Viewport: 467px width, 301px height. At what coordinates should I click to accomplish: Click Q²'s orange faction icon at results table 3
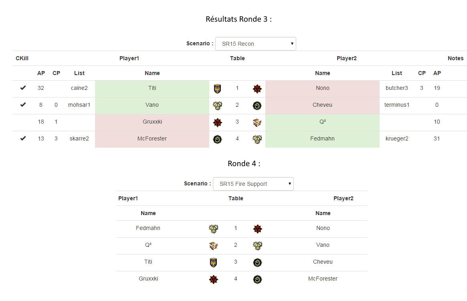click(x=257, y=122)
